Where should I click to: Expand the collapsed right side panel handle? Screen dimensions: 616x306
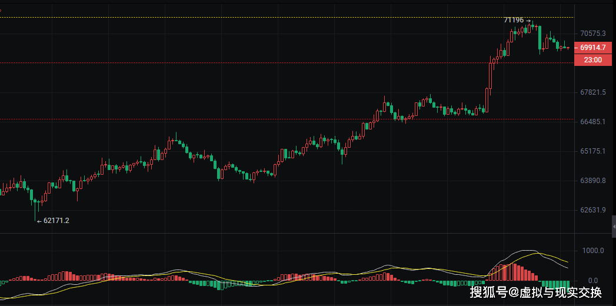[614, 227]
